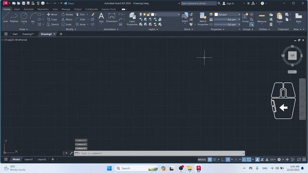Click the Share button
The image size is (308, 173).
pyautogui.click(x=69, y=3)
